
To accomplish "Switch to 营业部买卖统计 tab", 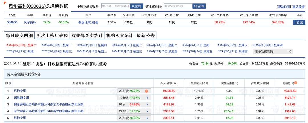I will (87, 36).
